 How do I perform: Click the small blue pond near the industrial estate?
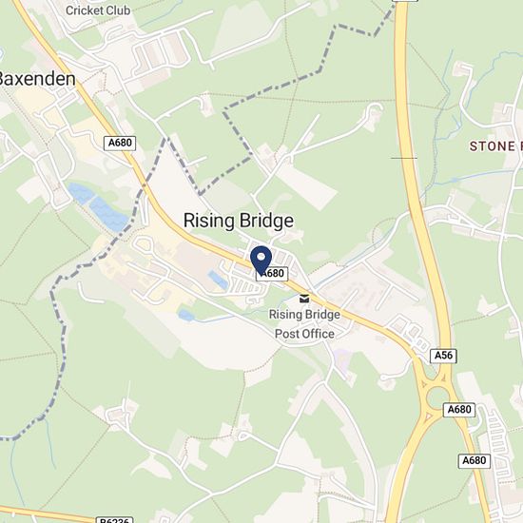click(218, 280)
